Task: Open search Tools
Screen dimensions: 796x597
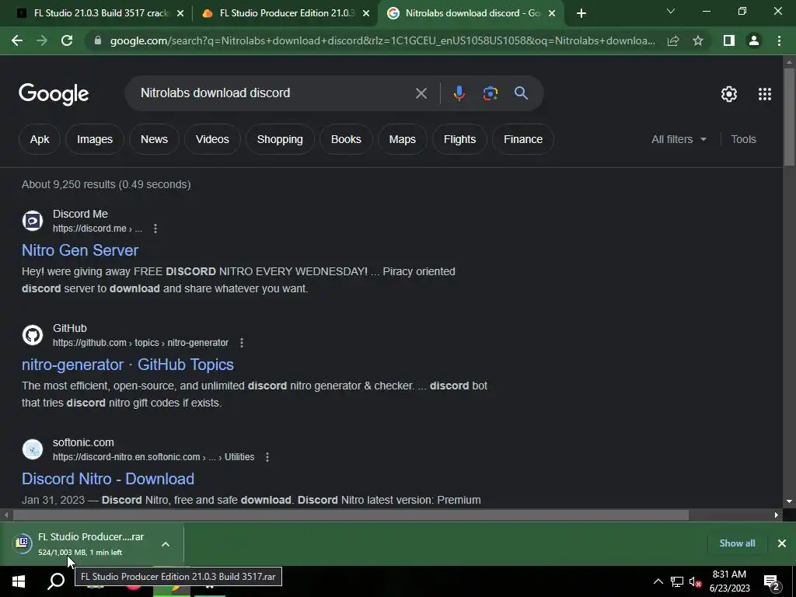Action: 743,139
